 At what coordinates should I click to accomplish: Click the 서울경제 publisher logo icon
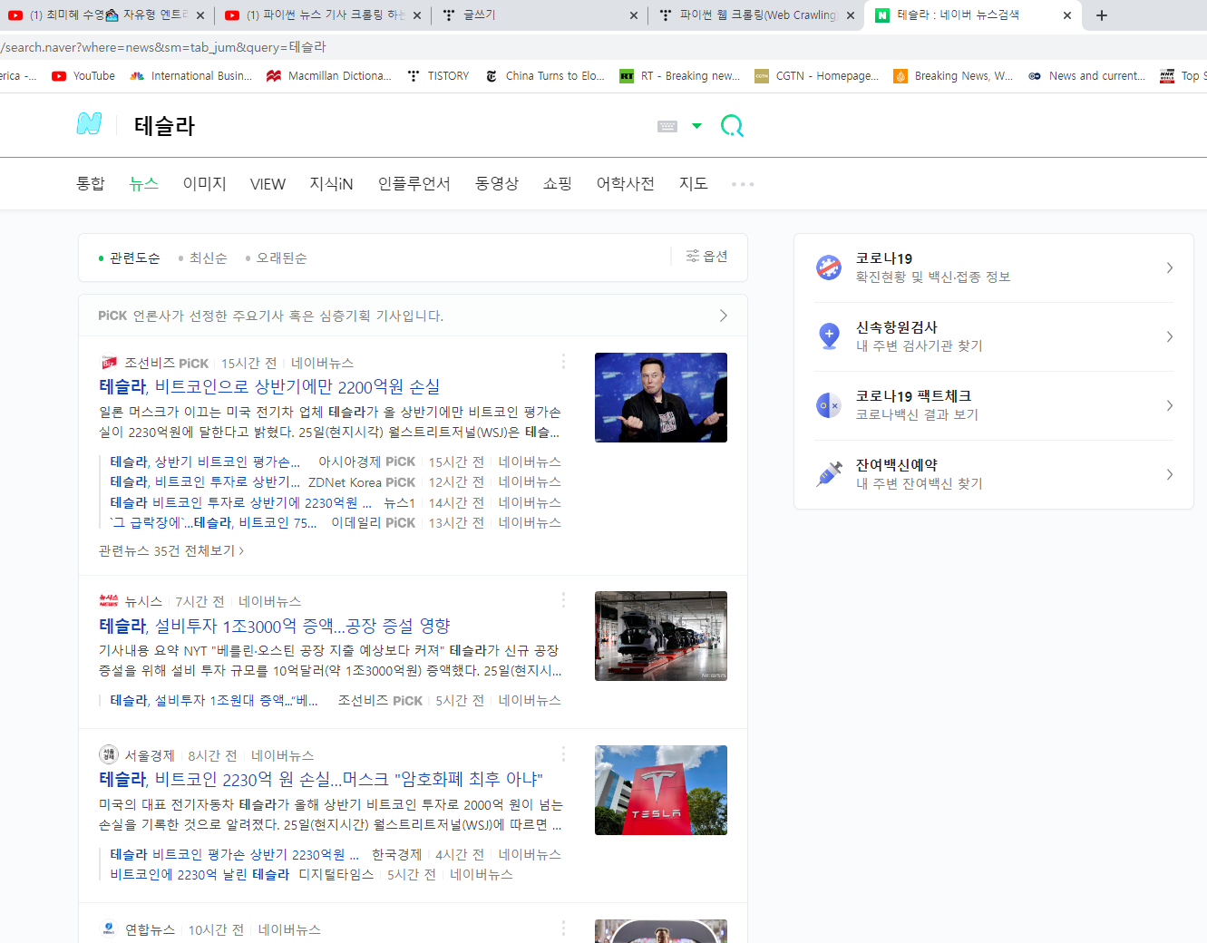[109, 754]
